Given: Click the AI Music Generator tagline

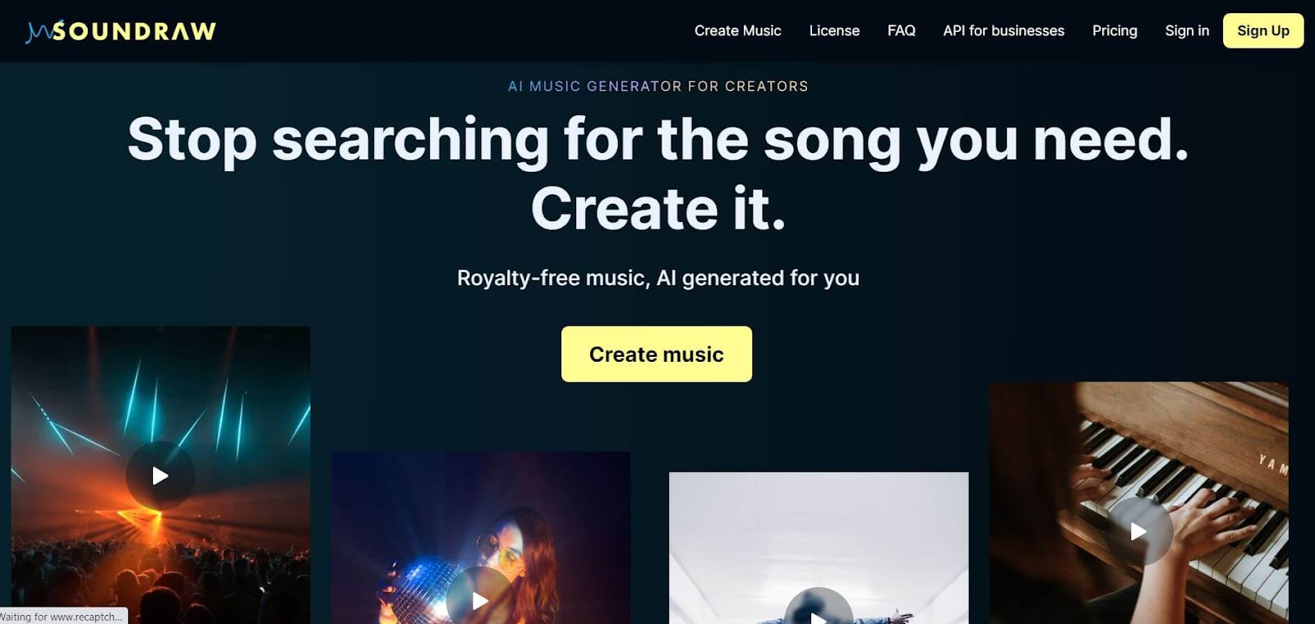Looking at the screenshot, I should tap(658, 86).
